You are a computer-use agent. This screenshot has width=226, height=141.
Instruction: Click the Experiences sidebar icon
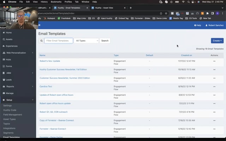pyautogui.click(x=4, y=46)
